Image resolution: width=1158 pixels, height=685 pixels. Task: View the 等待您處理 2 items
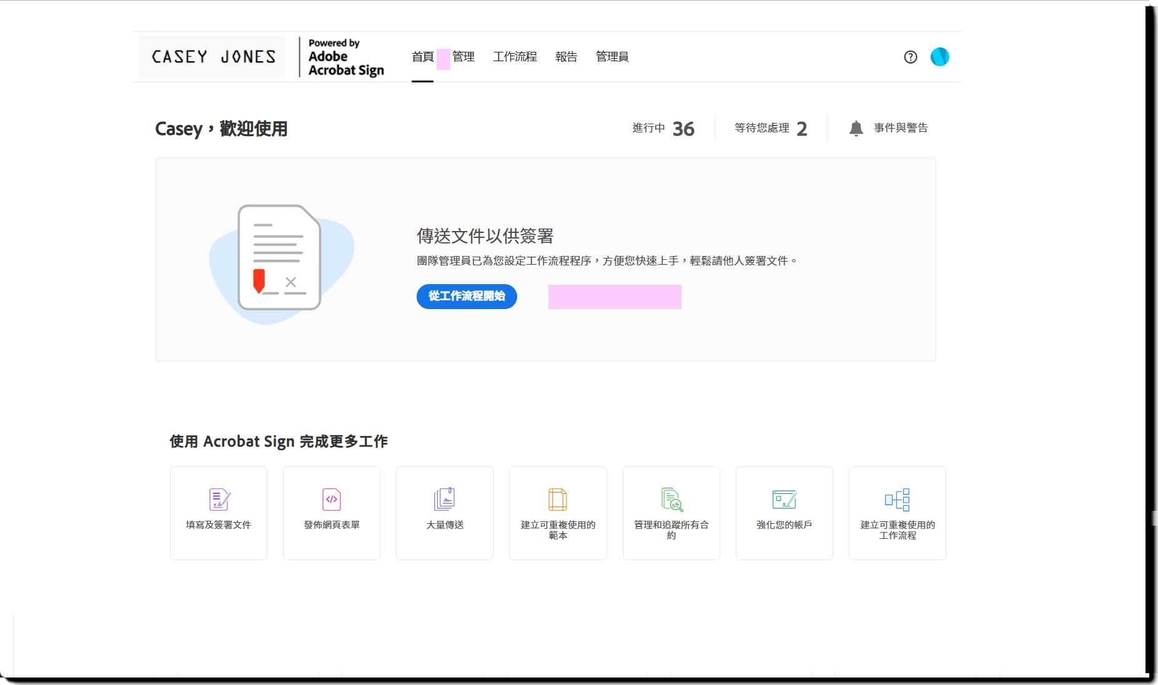click(x=771, y=129)
